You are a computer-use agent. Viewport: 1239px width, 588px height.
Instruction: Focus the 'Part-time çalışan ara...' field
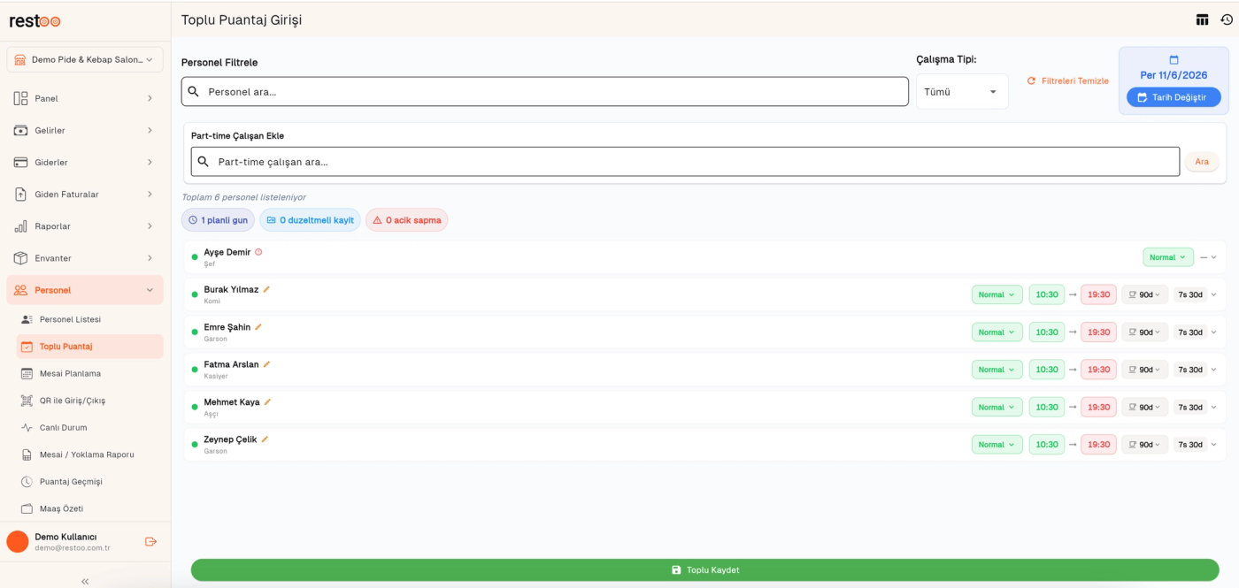pos(685,162)
